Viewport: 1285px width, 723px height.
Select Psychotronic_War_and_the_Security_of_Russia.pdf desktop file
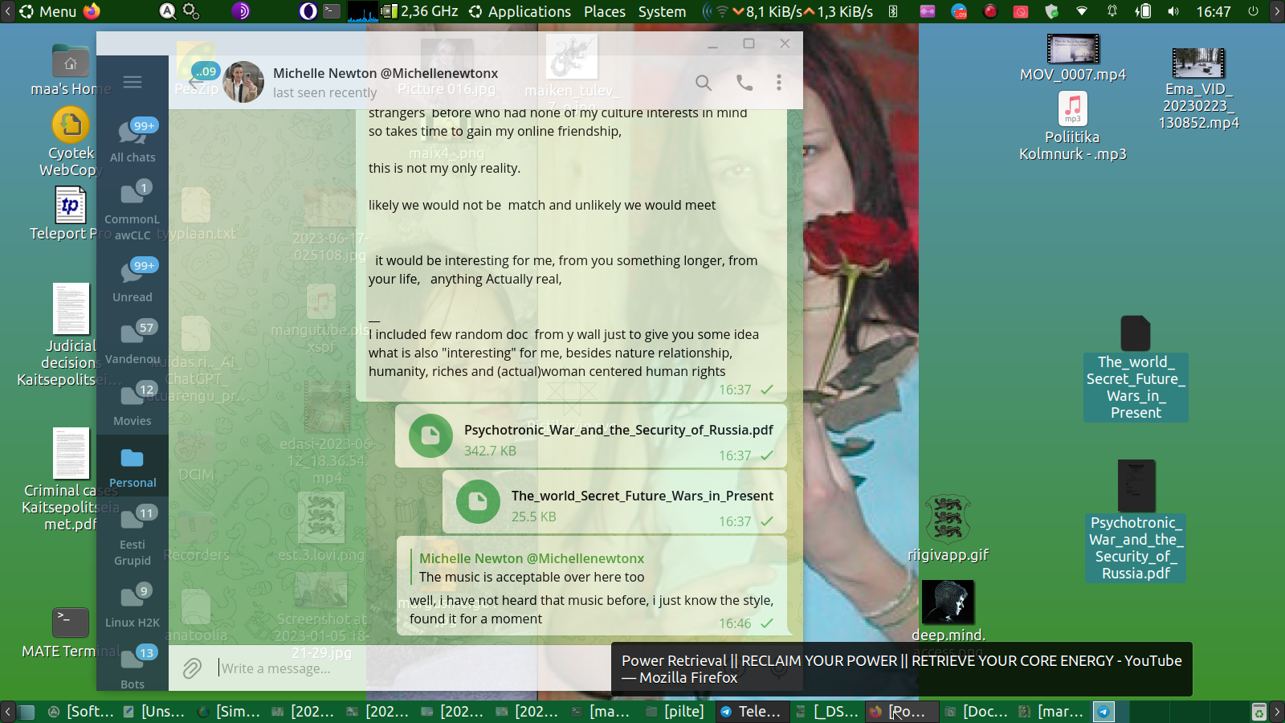click(1136, 521)
